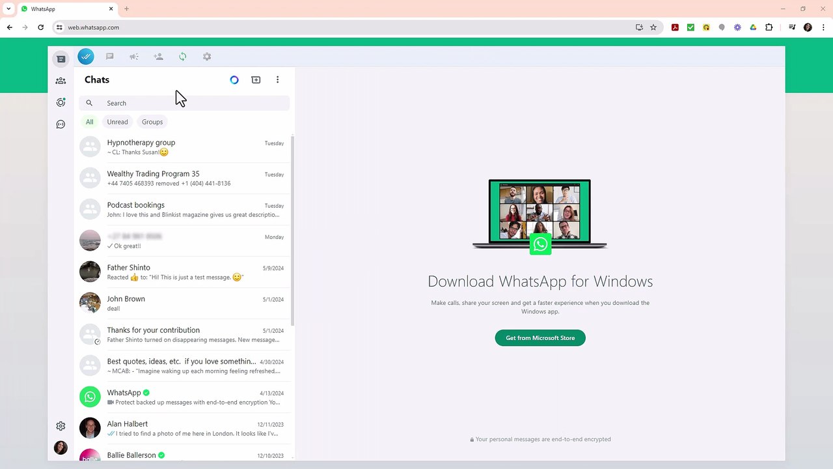
Task: Open the Adobe Acrobat extension icon
Action: pyautogui.click(x=675, y=27)
